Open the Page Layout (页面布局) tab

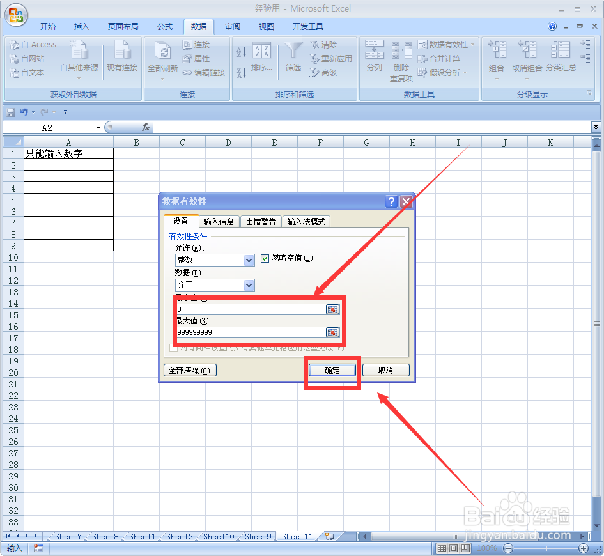(x=123, y=26)
